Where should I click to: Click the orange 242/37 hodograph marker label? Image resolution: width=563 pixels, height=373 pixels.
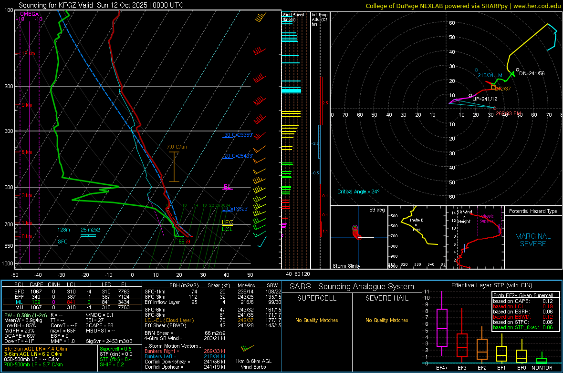503,89
